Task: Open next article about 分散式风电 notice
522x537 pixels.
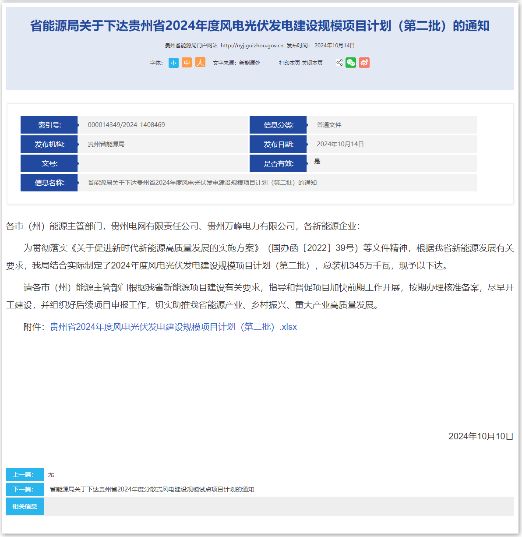Action: 152,489
